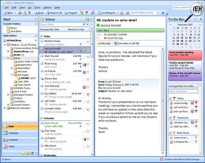Toggle the flag on Cornelia Weiler email
This screenshot has width=205, height=163.
tap(88, 110)
